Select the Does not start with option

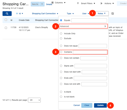(61, 72)
